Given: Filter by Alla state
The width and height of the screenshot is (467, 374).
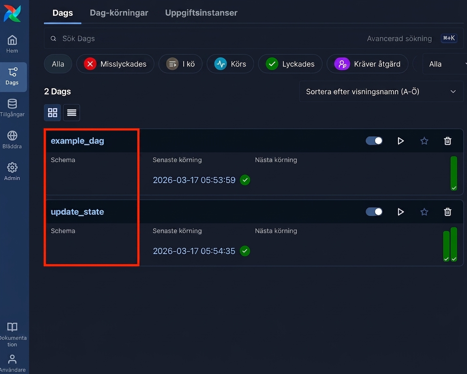Looking at the screenshot, I should 58,64.
